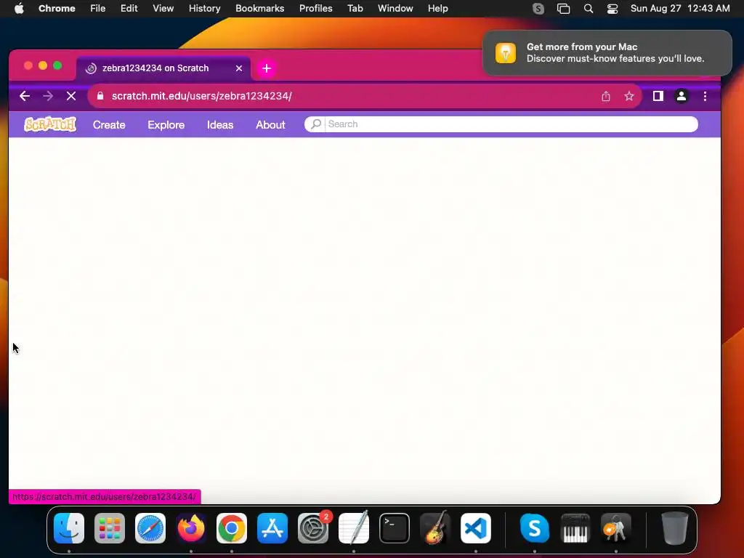Open the Window menu
This screenshot has width=744, height=558.
point(395,9)
